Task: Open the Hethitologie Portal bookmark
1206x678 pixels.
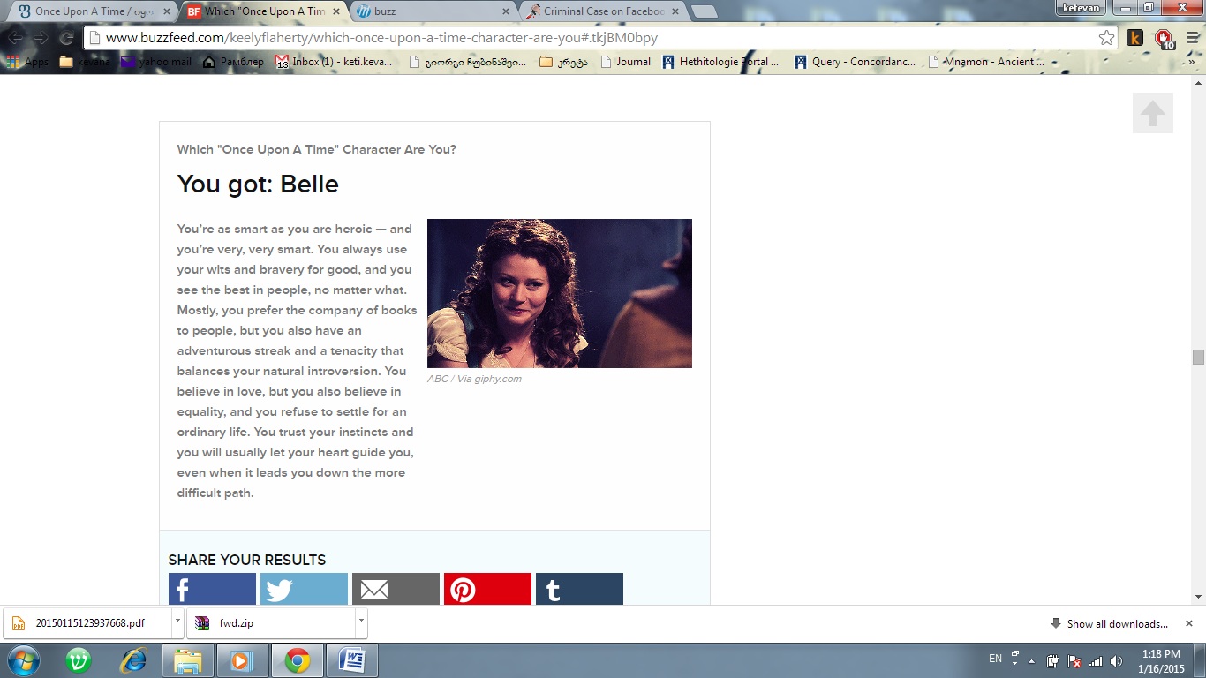Action: tap(720, 62)
